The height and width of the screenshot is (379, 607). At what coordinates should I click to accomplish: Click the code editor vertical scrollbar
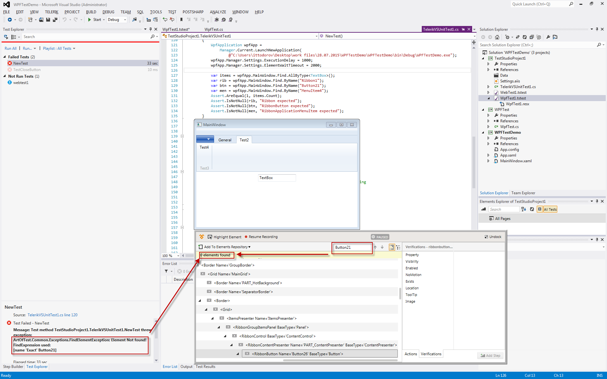(474, 162)
